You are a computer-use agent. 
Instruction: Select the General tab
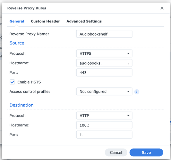(17, 21)
